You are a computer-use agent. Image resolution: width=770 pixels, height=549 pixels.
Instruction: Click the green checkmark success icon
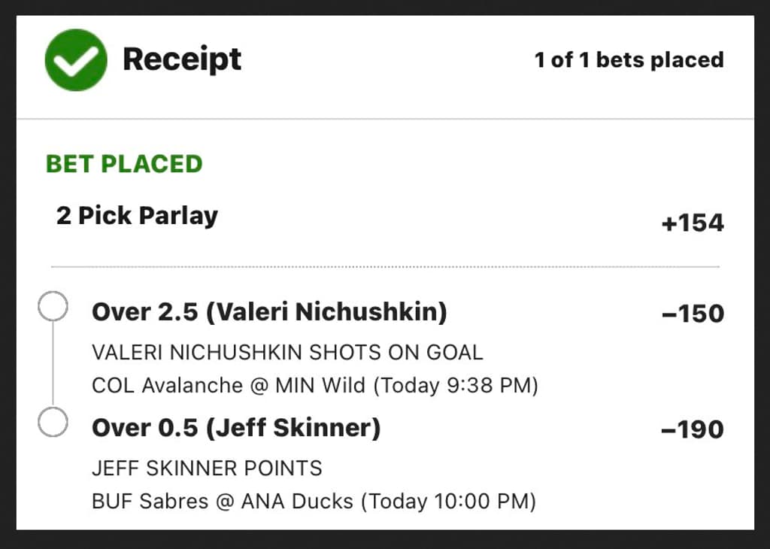(75, 60)
